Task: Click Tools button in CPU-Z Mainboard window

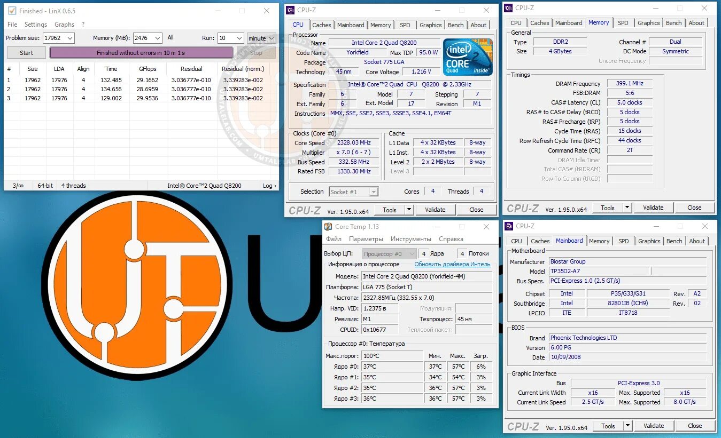Action: coord(608,426)
